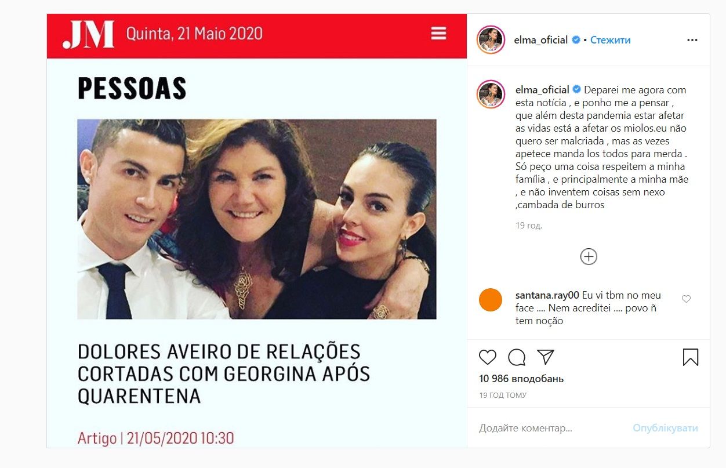Load more comments with the plus circle
The width and height of the screenshot is (726, 468).
(589, 257)
